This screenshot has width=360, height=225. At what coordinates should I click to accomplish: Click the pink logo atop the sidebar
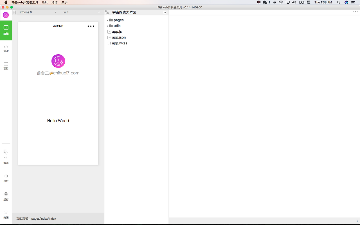pos(6,15)
